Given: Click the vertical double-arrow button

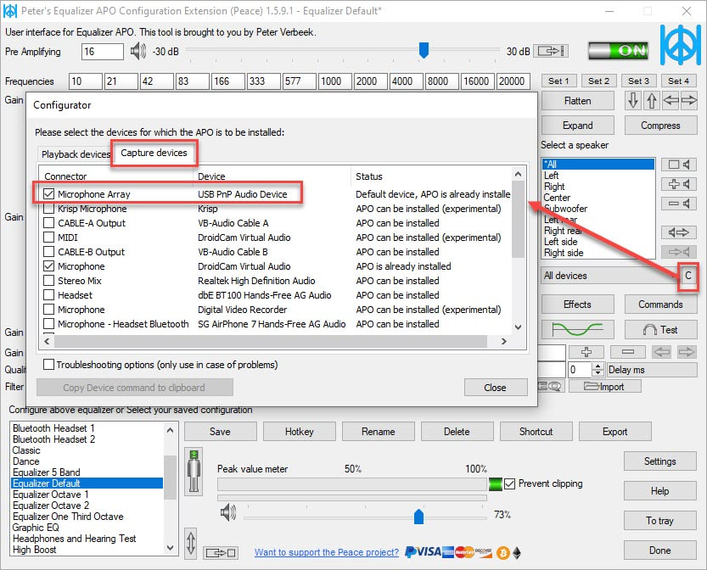Looking at the screenshot, I should coord(191,543).
